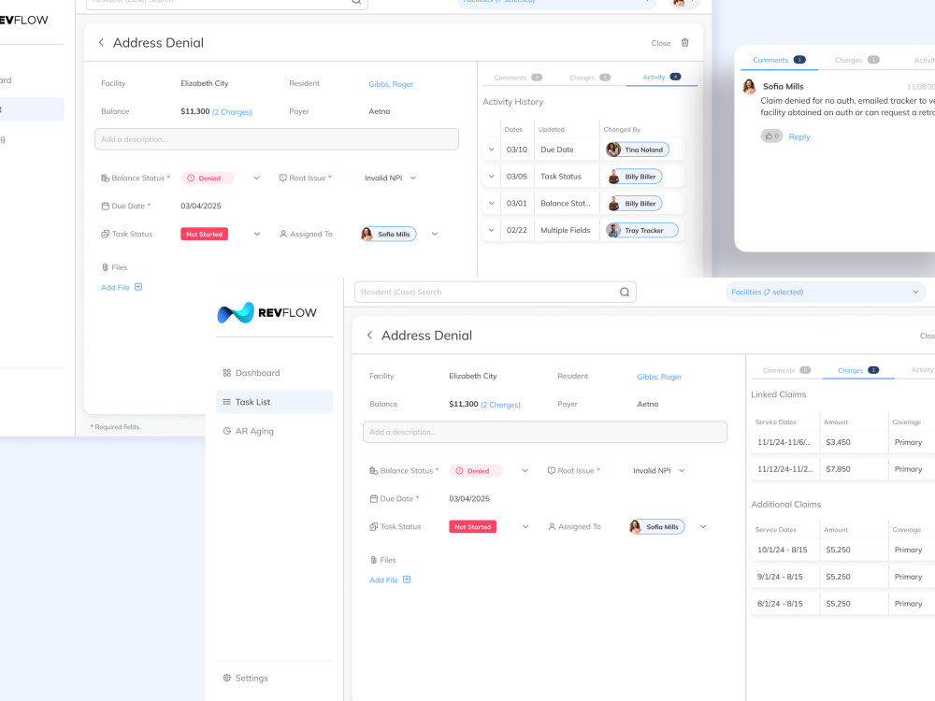This screenshot has height=701, width=935.
Task: Expand the 03/10 Due Date activity row
Action: 492,150
